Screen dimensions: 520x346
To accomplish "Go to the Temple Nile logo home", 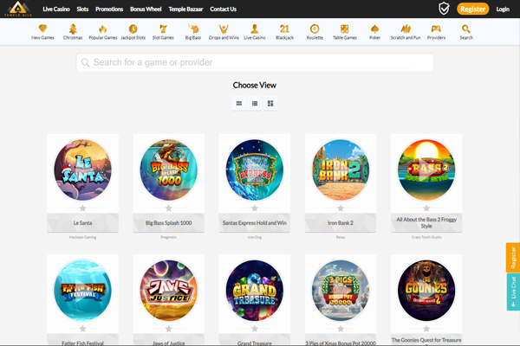I will [18, 9].
